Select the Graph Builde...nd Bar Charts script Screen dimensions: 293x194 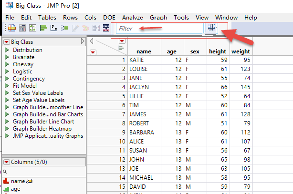pos(48,114)
